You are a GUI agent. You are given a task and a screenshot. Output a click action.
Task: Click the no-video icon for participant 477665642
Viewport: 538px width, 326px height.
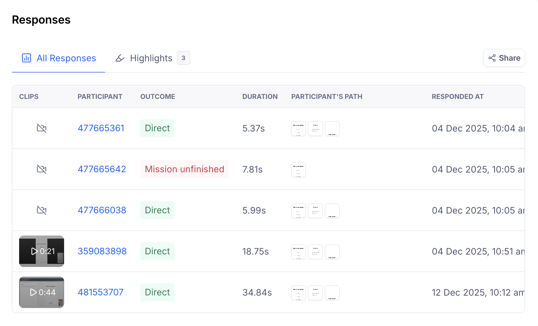42,169
